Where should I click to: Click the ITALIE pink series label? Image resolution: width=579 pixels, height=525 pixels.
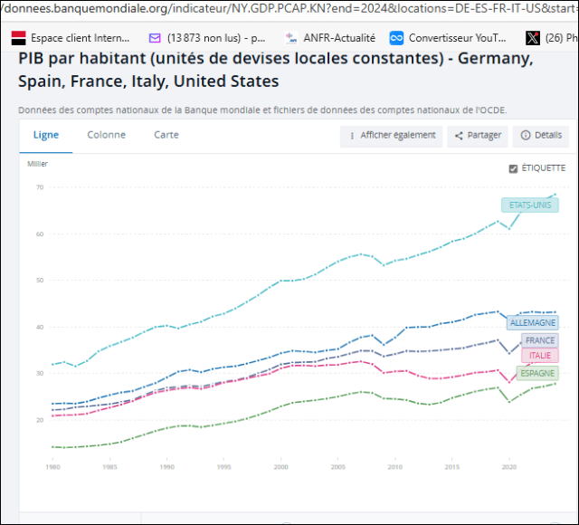click(540, 356)
